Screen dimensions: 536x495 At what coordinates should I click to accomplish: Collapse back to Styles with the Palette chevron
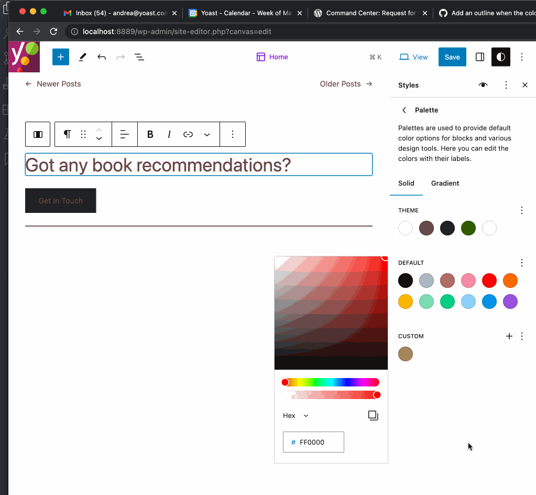[x=403, y=110]
